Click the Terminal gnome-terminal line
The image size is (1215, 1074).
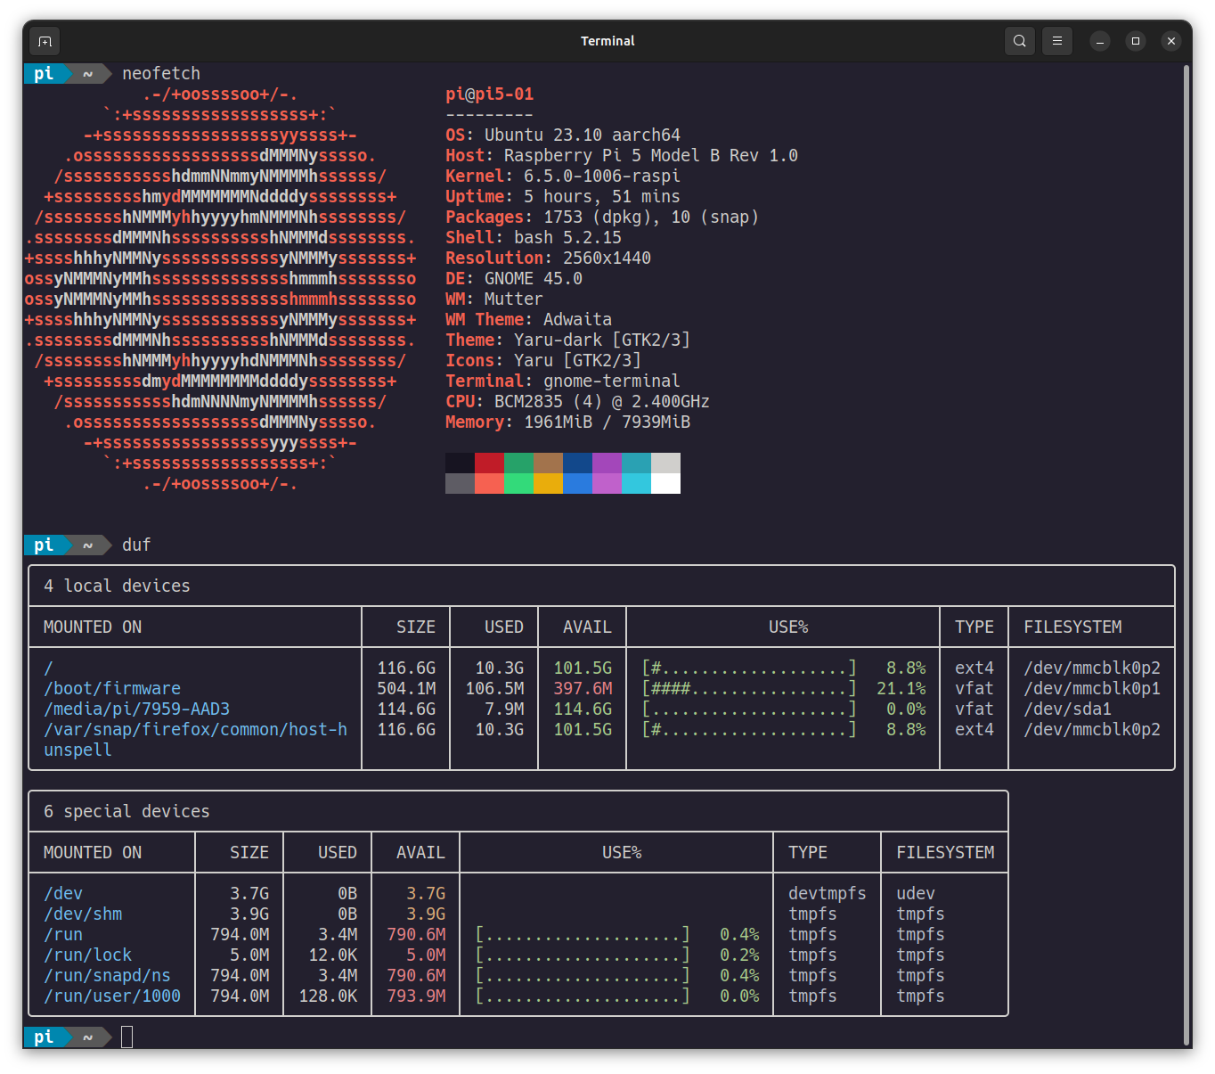pos(563,381)
